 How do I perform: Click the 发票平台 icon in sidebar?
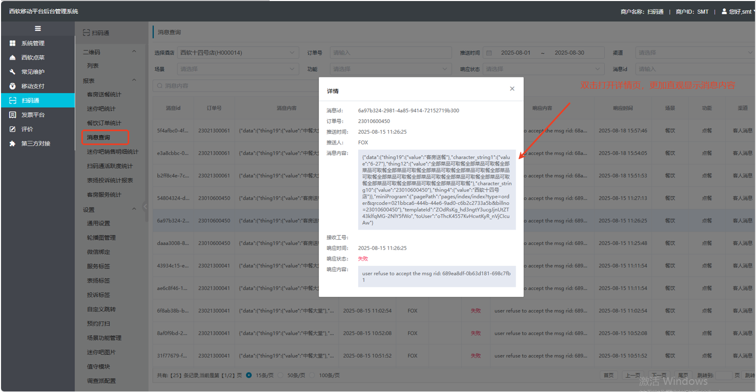pos(13,115)
